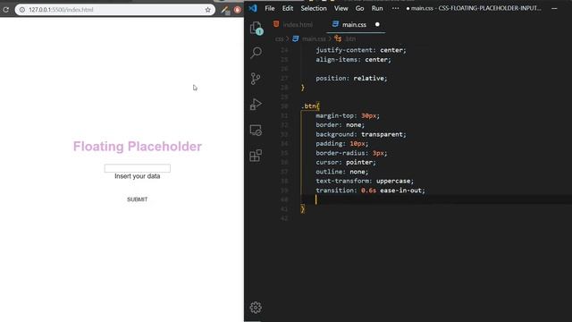
Task: Click the 'justify-content: center;' line
Action: 361,50
